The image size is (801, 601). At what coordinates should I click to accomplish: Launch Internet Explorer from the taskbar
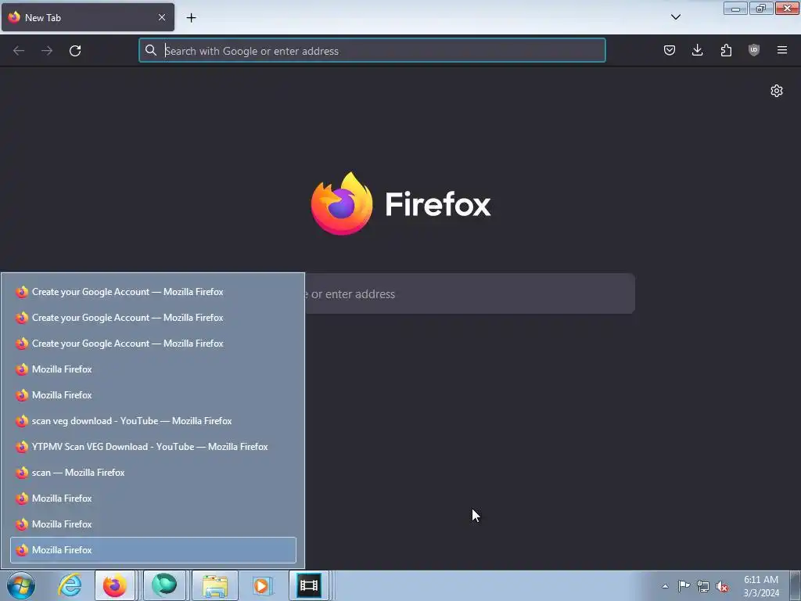click(70, 585)
